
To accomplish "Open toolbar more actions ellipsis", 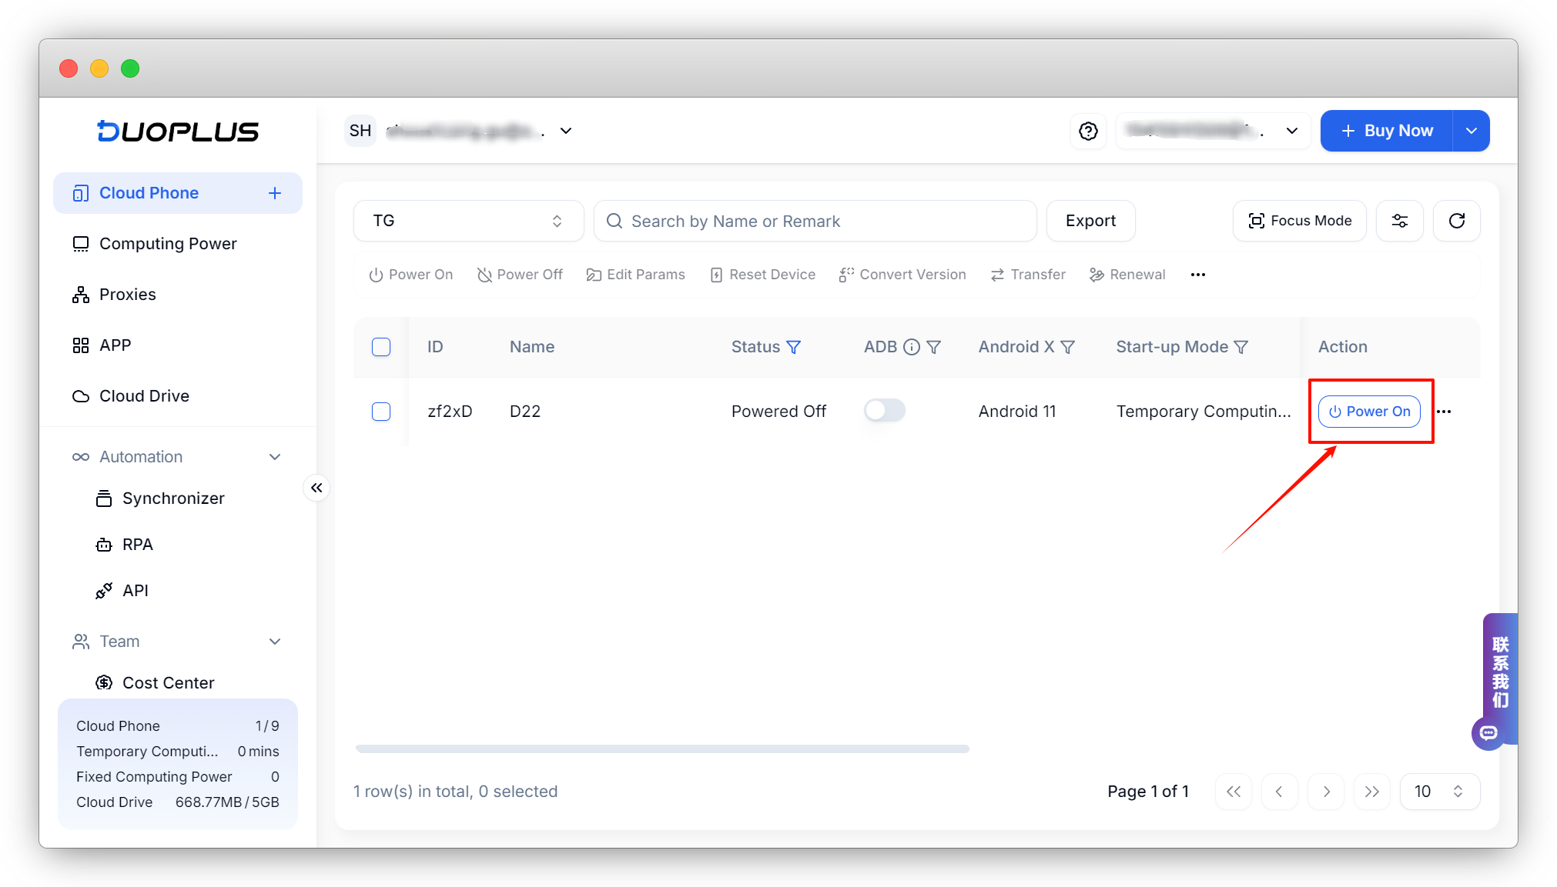I will coord(1197,275).
